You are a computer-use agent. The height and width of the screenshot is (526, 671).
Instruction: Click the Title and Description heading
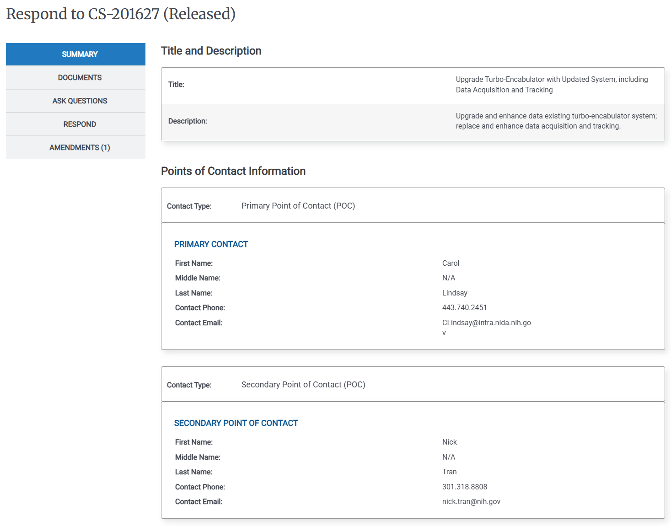coord(211,50)
